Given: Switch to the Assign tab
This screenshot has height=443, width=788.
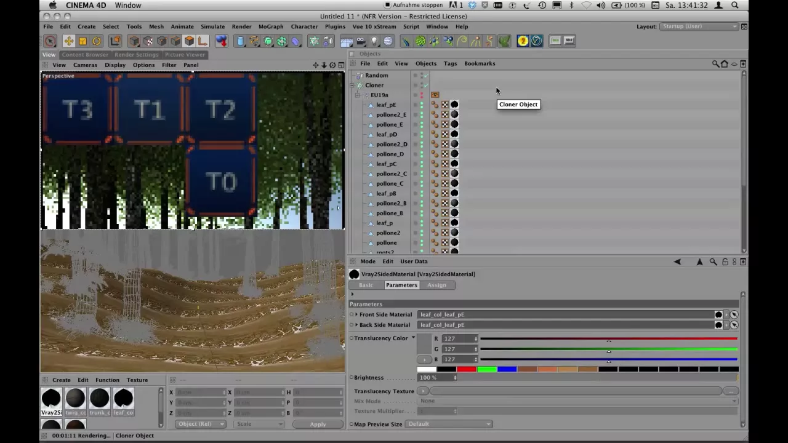Looking at the screenshot, I should pyautogui.click(x=436, y=285).
